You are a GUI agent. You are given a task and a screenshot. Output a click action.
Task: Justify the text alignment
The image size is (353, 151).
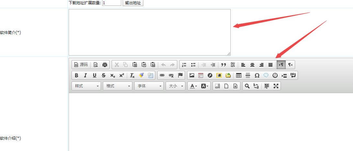click(270, 65)
